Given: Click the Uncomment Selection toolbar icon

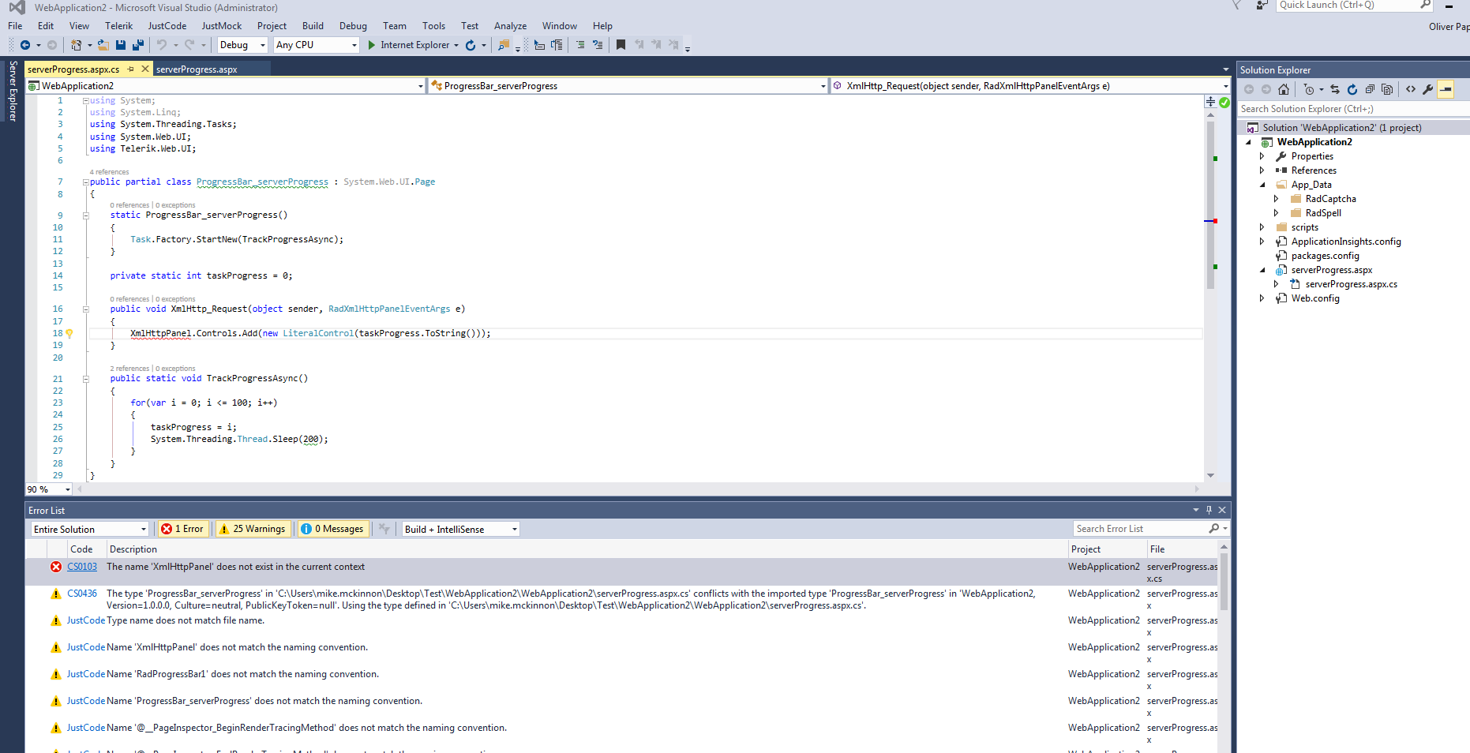Looking at the screenshot, I should (x=598, y=45).
